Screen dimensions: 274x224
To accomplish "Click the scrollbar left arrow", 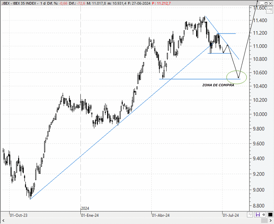I will coord(3,221).
